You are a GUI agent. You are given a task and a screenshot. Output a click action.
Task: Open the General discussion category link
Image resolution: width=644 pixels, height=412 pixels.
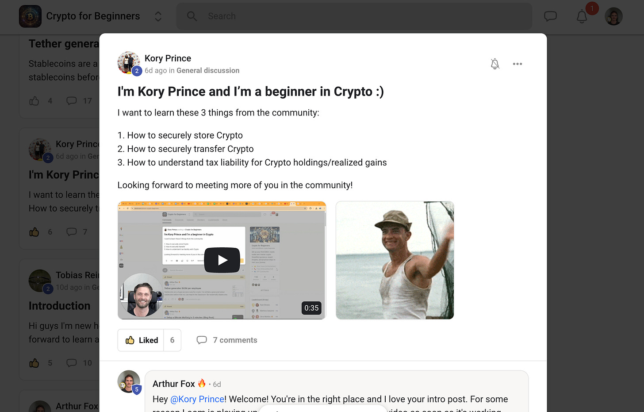coord(208,70)
